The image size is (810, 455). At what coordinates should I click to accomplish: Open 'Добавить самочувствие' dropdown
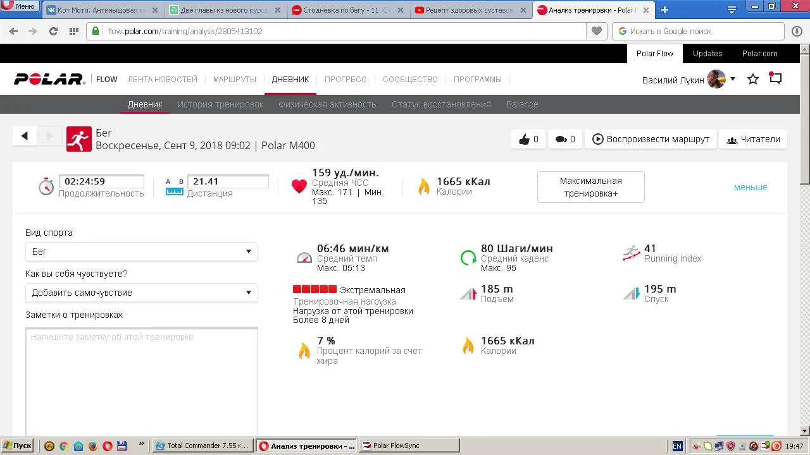(141, 293)
